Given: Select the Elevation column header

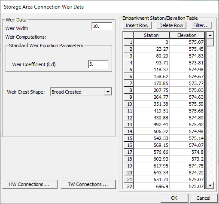Looking at the screenshot, I should 187,35.
